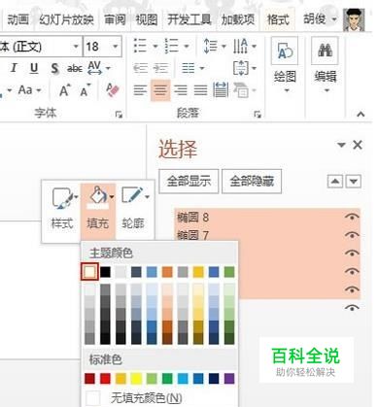Click the 全部隐藏 (Hide All) button
The width and height of the screenshot is (378, 407).
pyautogui.click(x=252, y=181)
